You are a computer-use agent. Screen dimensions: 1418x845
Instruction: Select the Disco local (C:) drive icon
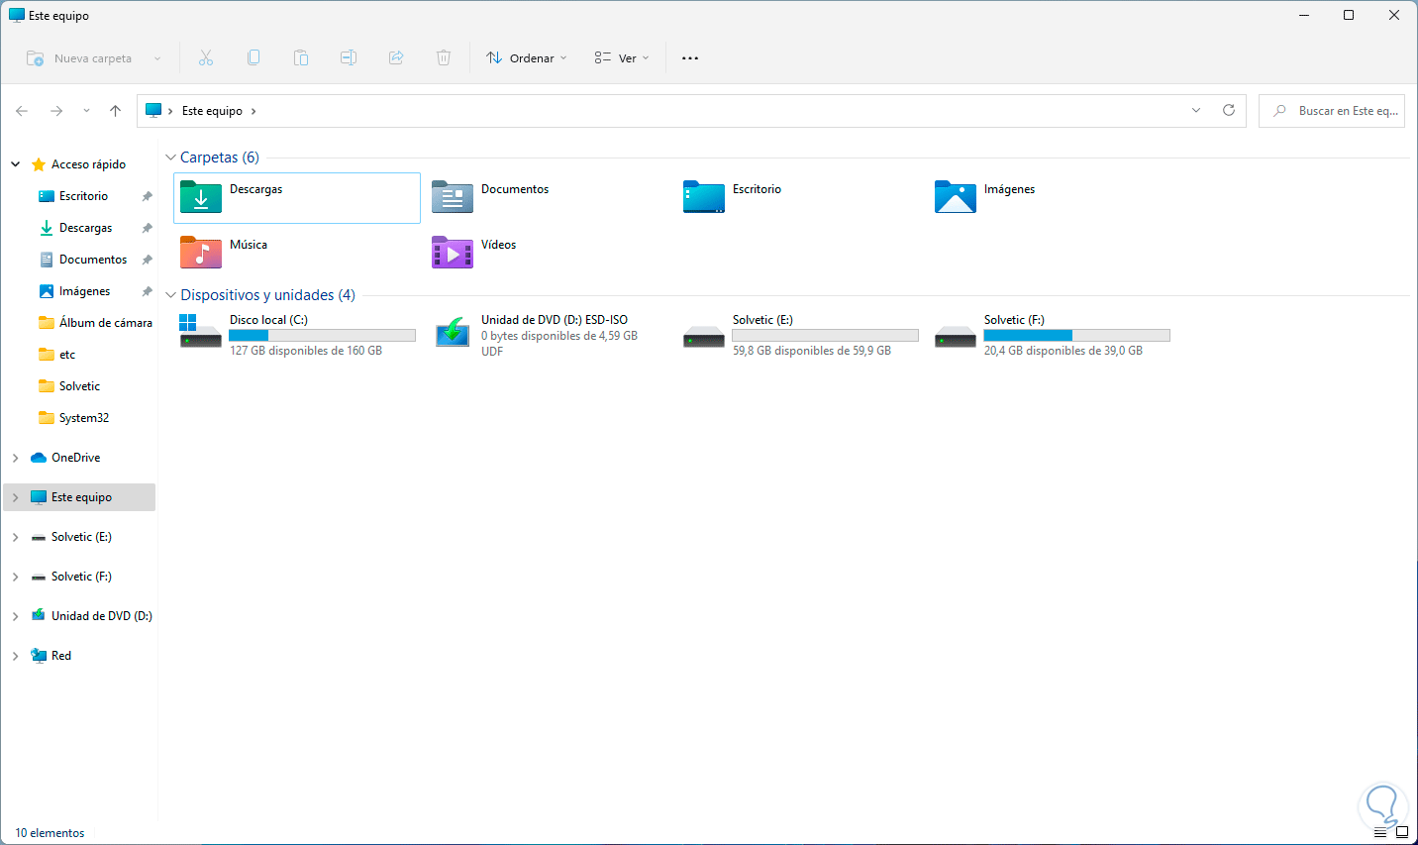201,331
